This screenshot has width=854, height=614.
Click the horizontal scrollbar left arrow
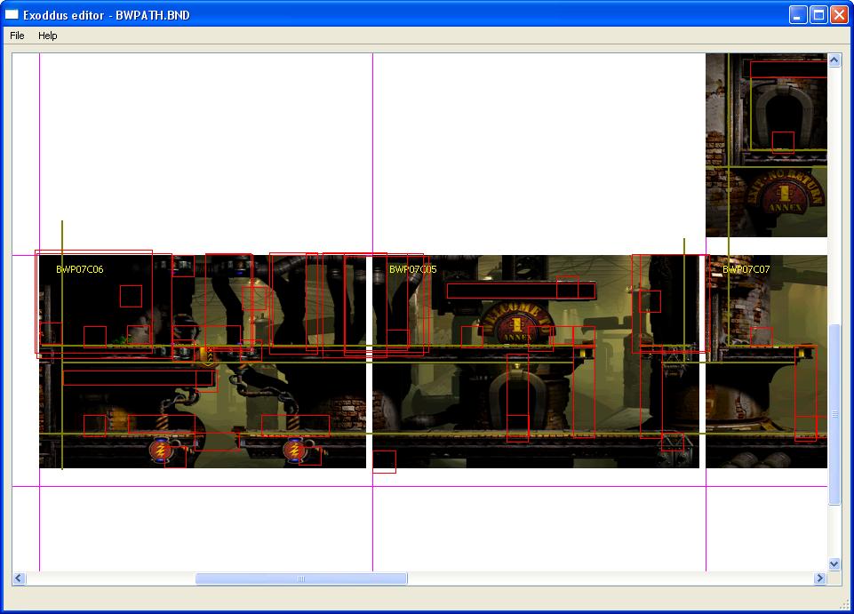tap(19, 578)
